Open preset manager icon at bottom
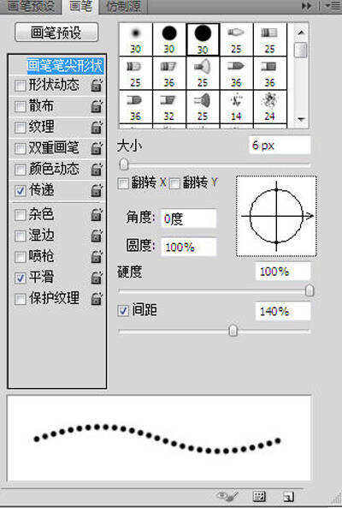Screen dimensions: 342x508 pos(259,496)
